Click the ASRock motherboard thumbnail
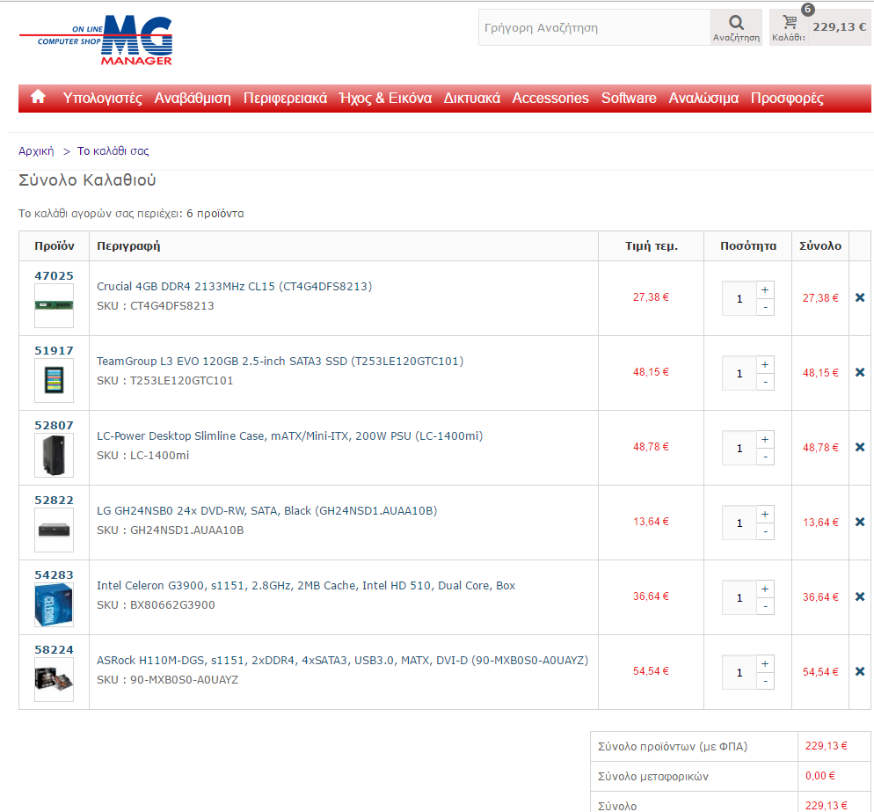The image size is (874, 812). 54,679
